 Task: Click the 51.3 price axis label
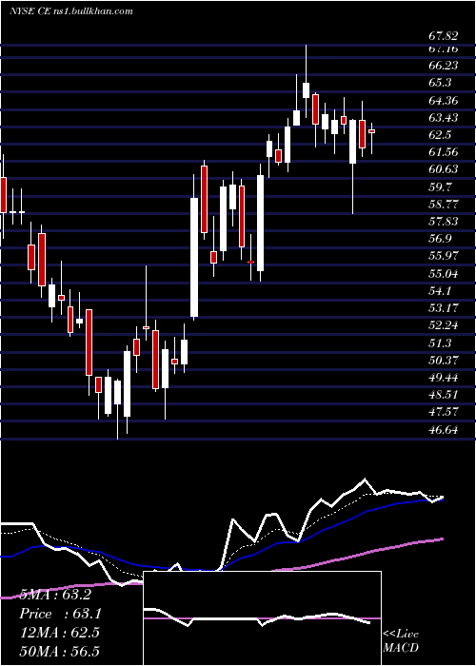click(x=440, y=343)
